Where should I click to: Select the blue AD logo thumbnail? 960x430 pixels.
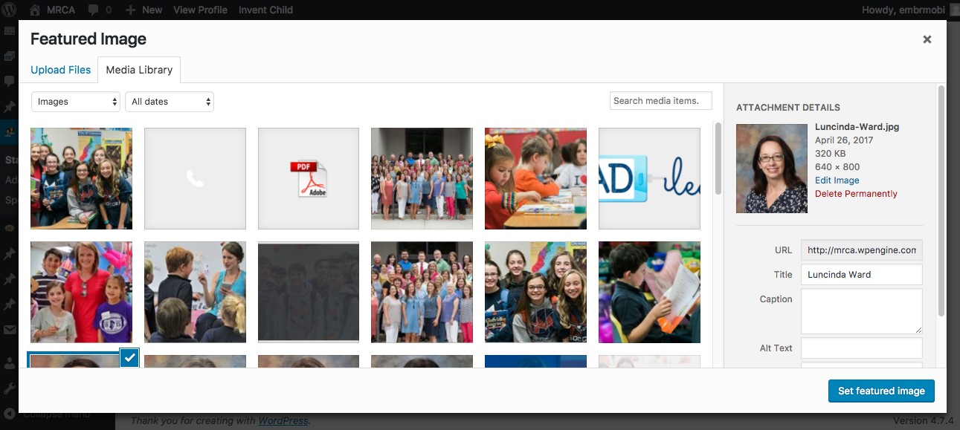click(x=649, y=178)
